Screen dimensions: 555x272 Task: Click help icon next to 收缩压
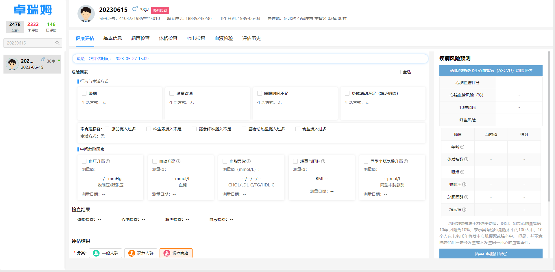click(x=464, y=184)
